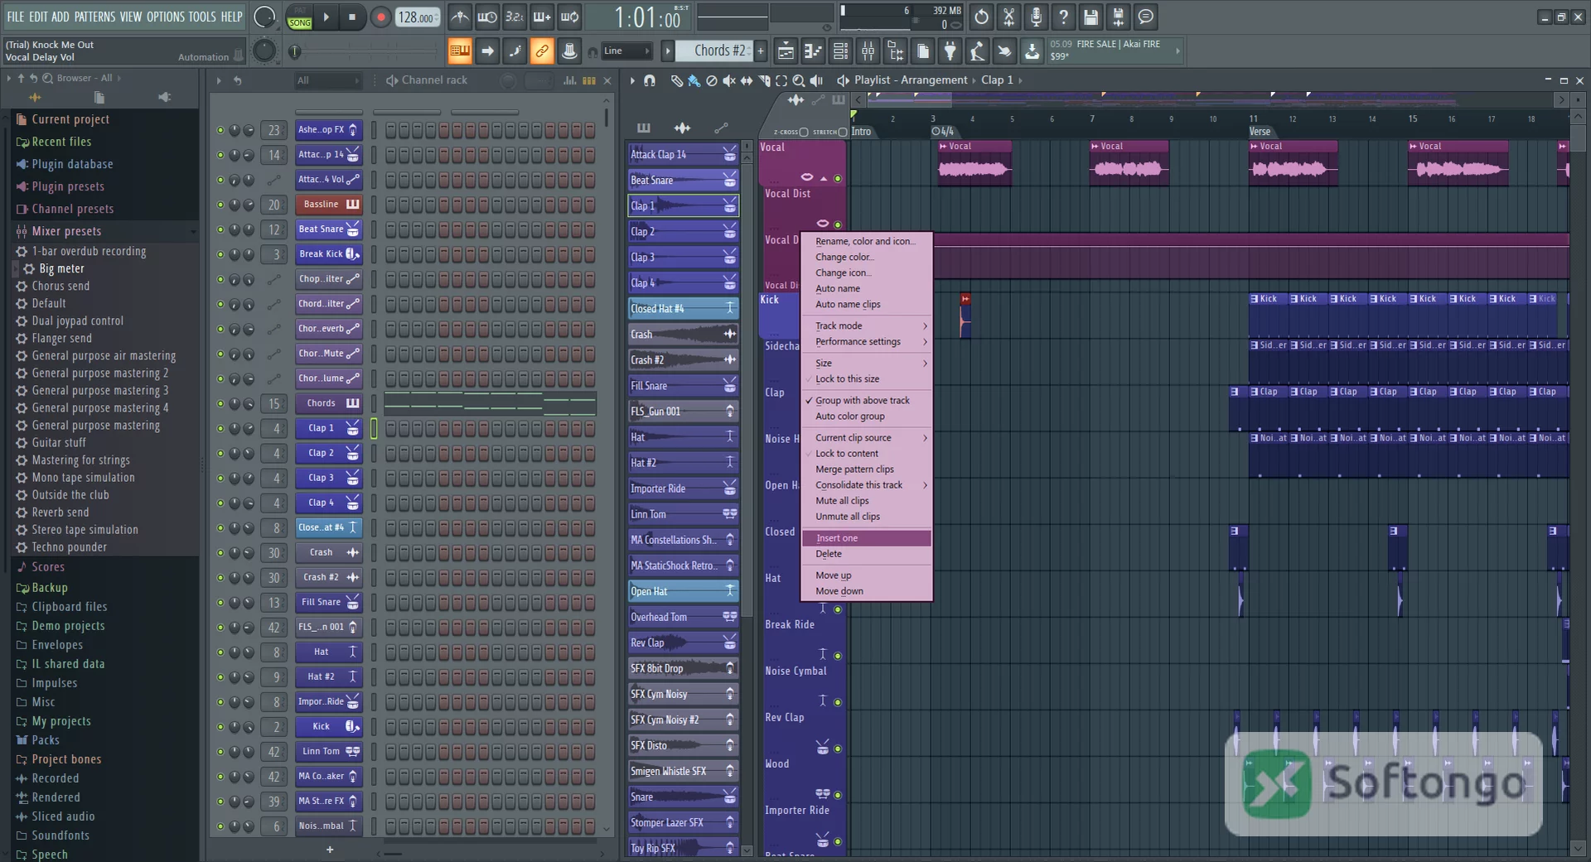Viewport: 1591px width, 862px height.
Task: Click the FIRE SALE Akai FIRE news panel
Action: point(1115,51)
